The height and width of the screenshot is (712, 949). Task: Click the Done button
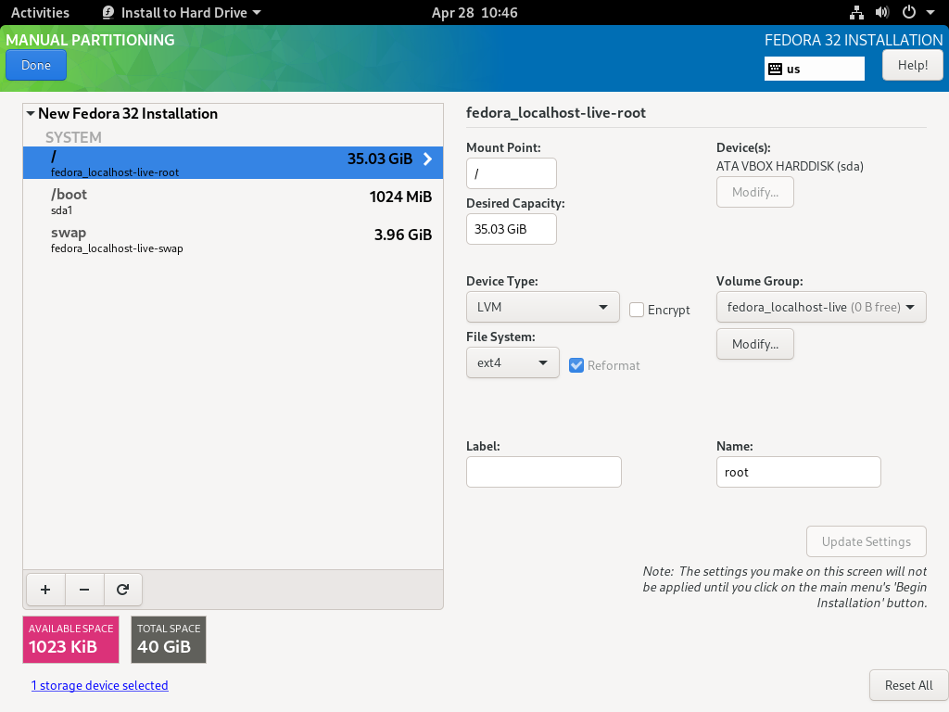[36, 66]
